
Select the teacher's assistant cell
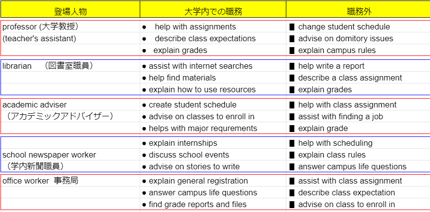pyautogui.click(x=70, y=38)
